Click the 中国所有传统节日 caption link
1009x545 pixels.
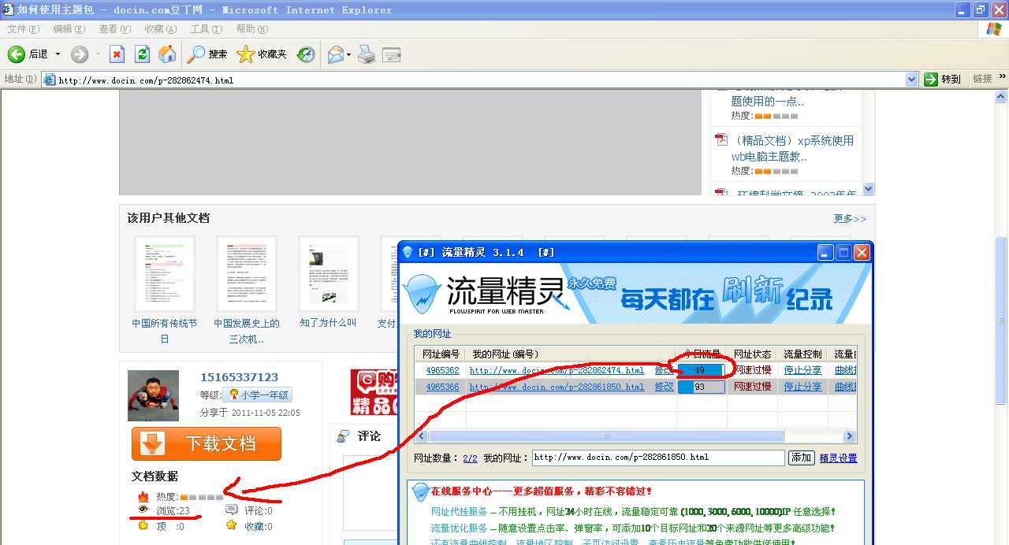point(164,331)
